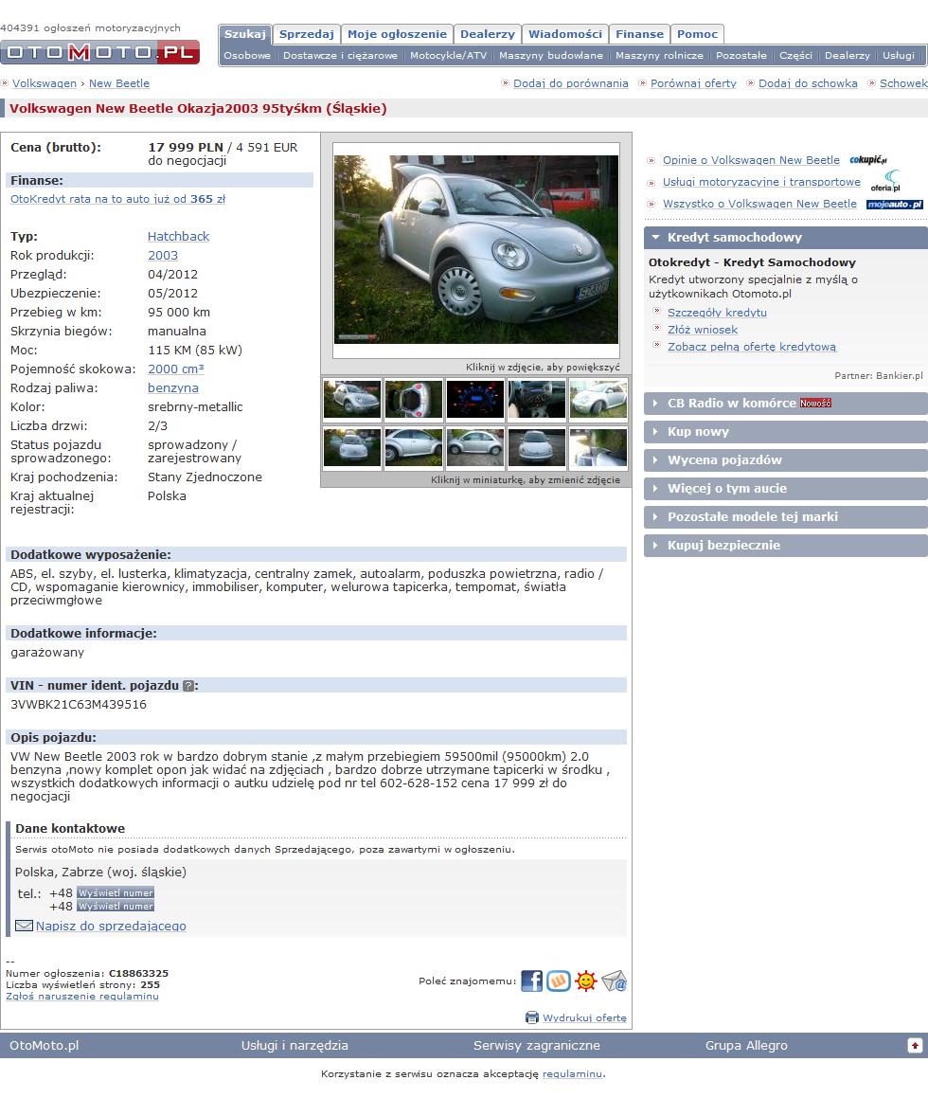Share via the smiling sun icon

click(x=586, y=981)
